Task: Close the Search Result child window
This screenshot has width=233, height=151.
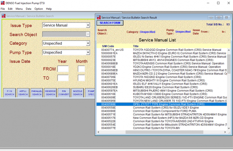Action: (226, 17)
